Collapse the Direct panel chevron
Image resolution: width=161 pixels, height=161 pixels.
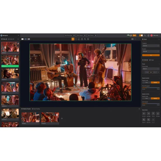(159, 39)
